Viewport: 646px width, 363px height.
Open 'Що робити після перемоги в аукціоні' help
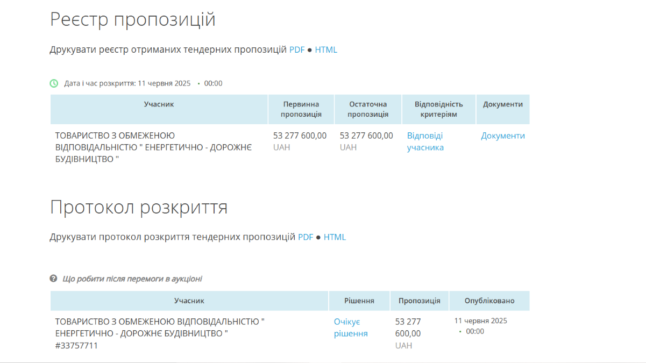tap(132, 279)
